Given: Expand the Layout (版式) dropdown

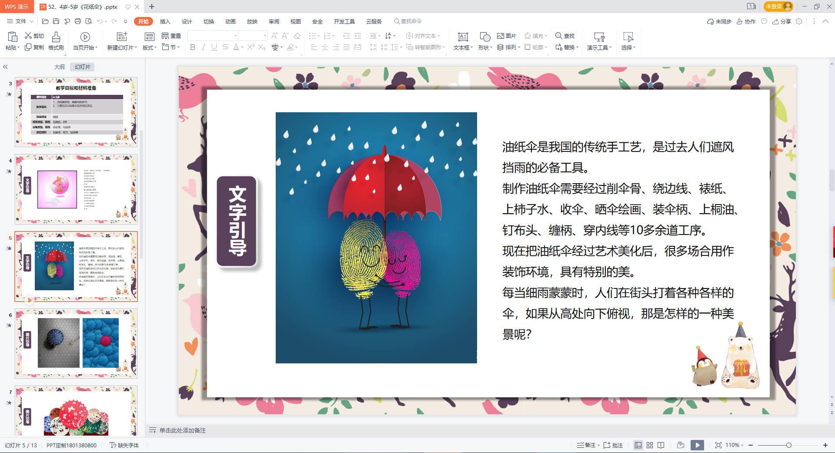Looking at the screenshot, I should [150, 48].
